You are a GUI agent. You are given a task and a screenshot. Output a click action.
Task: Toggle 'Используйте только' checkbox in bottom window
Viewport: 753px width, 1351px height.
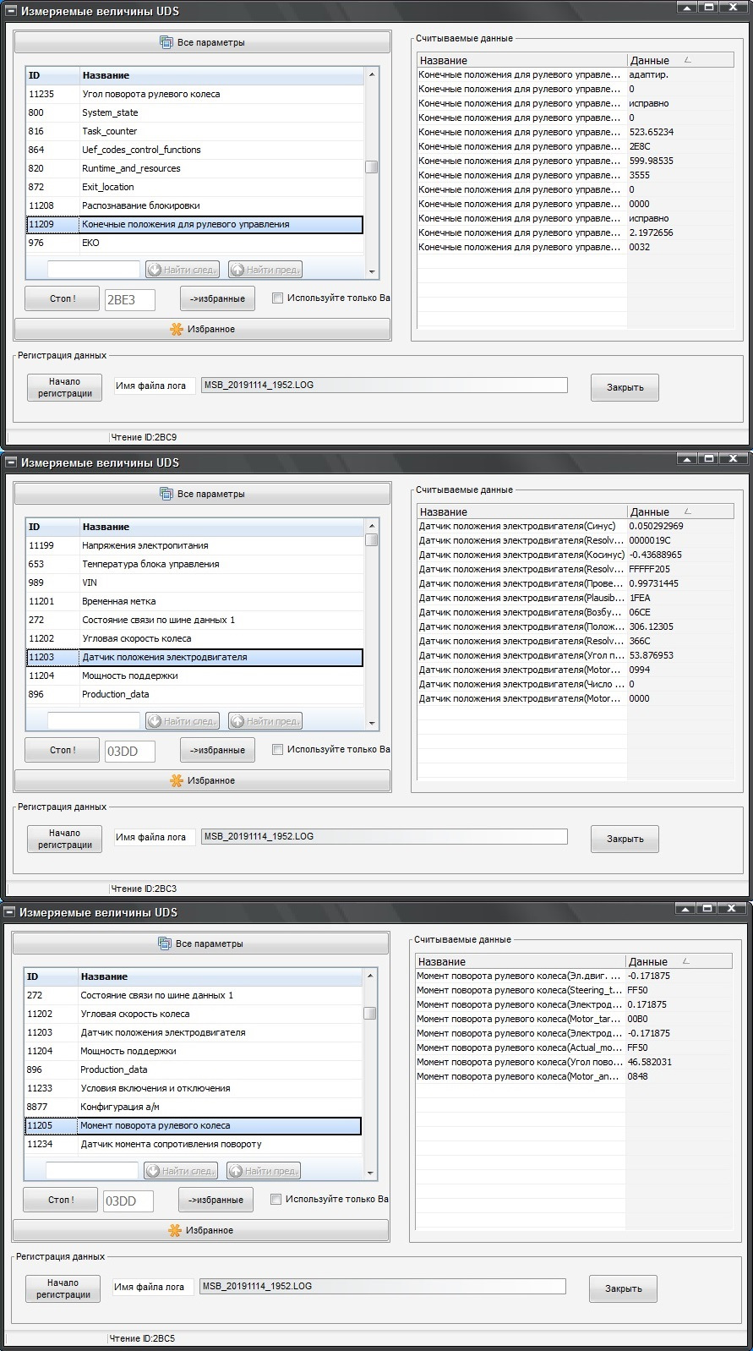[276, 1199]
